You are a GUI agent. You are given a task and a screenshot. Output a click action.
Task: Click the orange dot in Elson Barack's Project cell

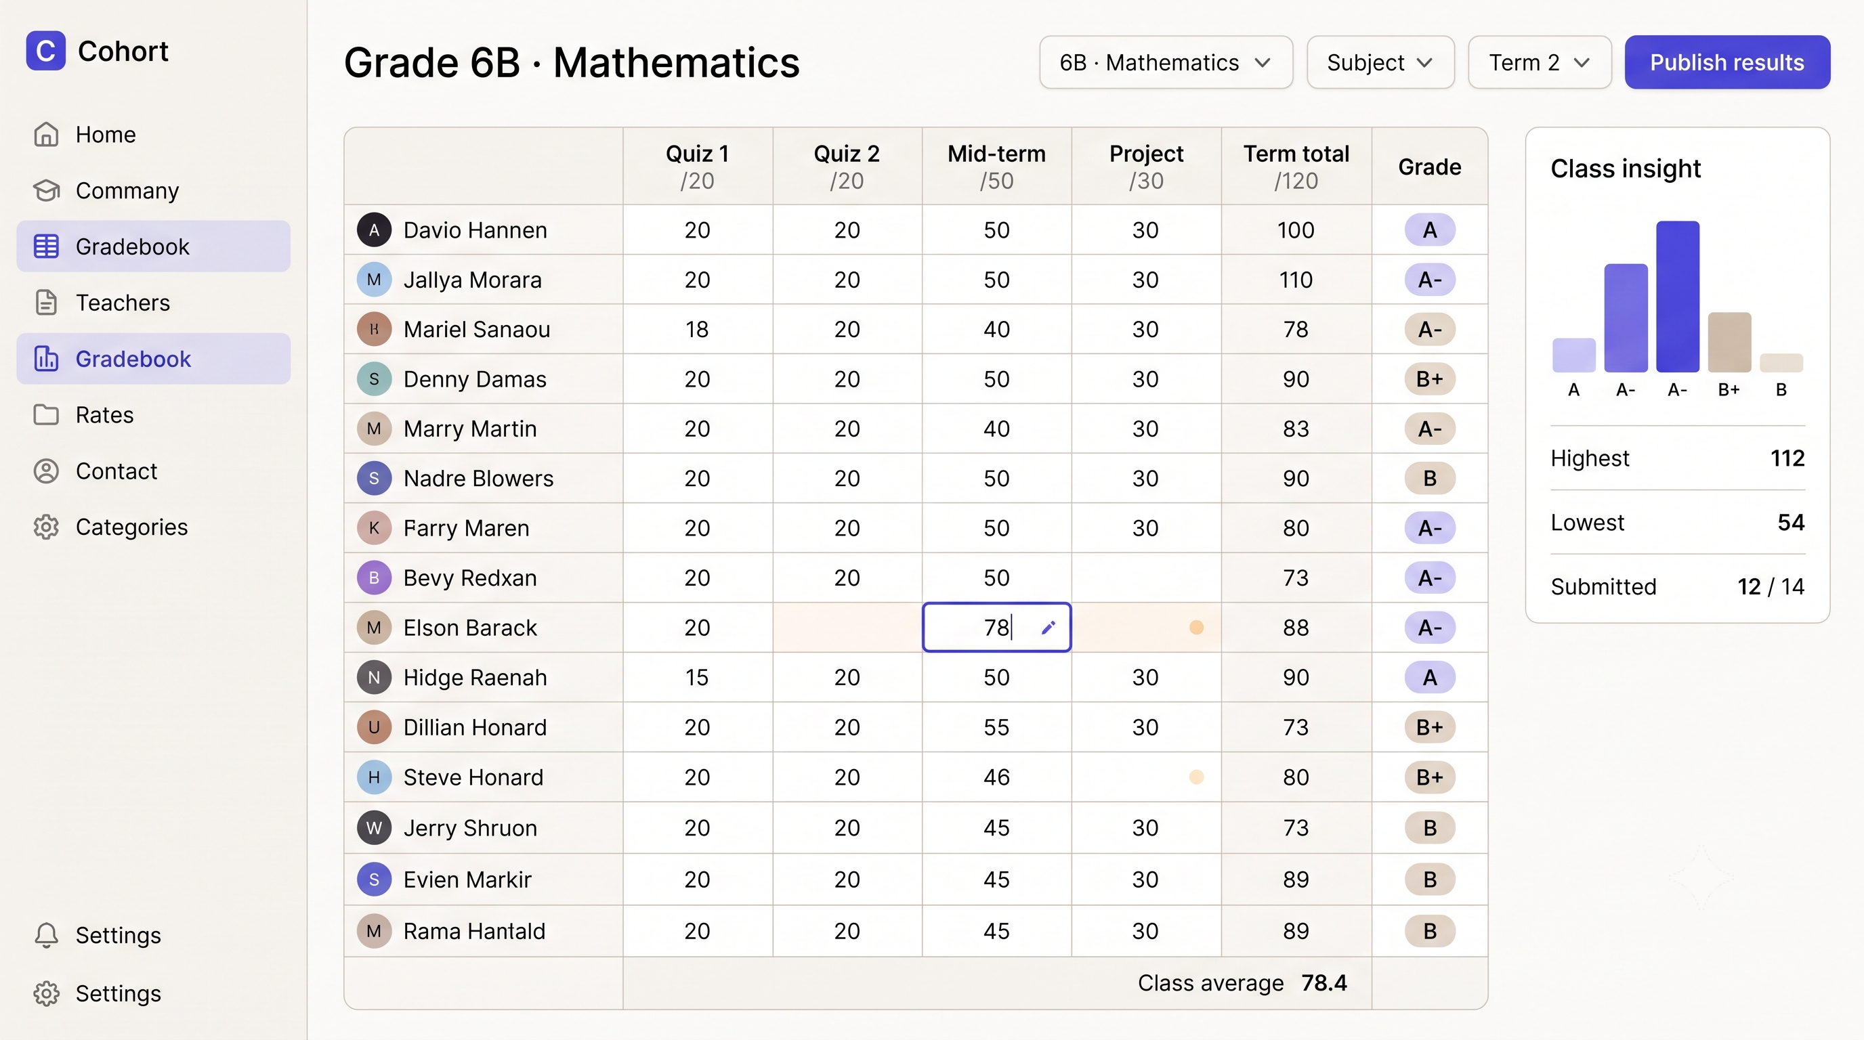[1197, 628]
